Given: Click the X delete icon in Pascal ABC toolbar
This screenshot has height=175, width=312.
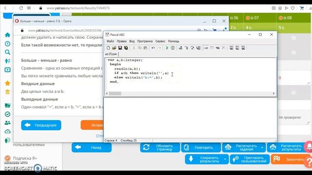Looking at the screenshot, I should [x=223, y=48].
